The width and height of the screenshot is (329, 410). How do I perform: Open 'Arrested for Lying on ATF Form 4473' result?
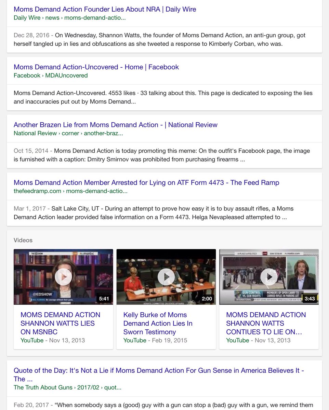point(146,182)
